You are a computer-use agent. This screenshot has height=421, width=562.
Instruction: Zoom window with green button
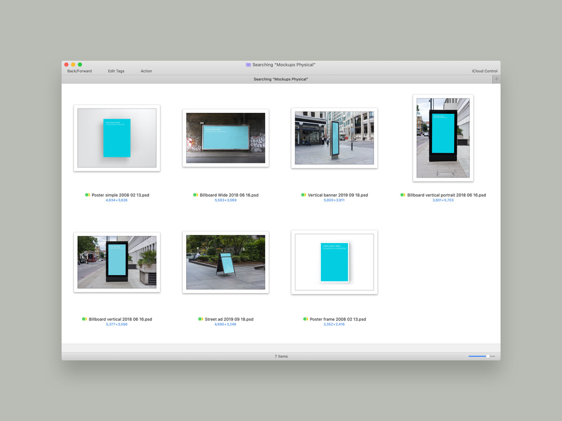point(80,65)
